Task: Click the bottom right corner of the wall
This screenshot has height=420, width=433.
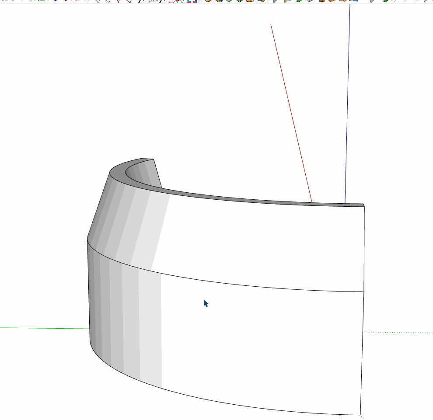Action: pyautogui.click(x=360, y=414)
